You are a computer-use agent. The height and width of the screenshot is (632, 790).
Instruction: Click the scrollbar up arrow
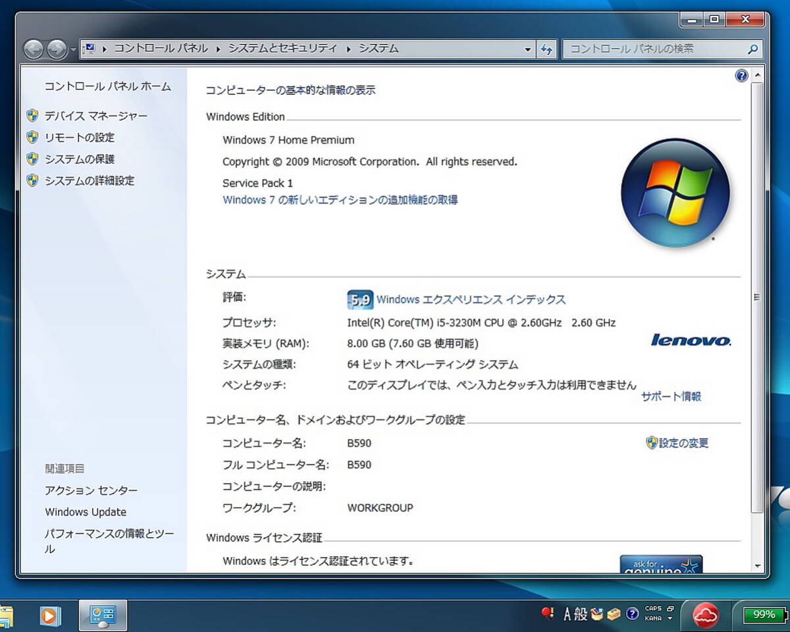(757, 76)
